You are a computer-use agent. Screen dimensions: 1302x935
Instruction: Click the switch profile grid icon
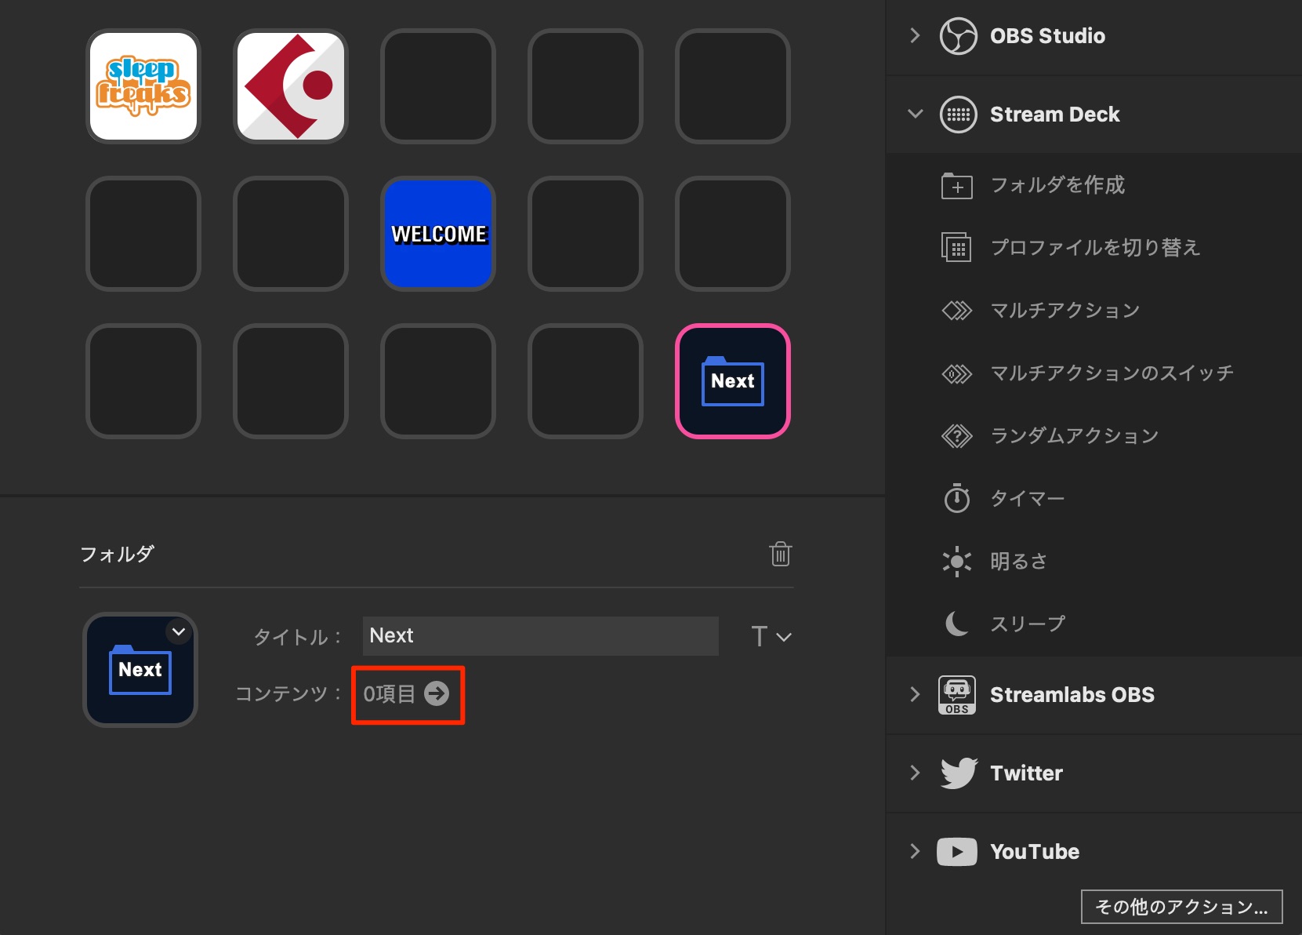[x=957, y=248]
